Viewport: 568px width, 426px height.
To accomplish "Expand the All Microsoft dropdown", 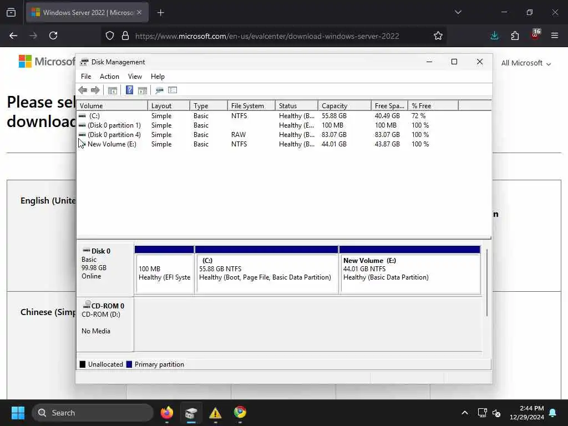I will (x=526, y=63).
